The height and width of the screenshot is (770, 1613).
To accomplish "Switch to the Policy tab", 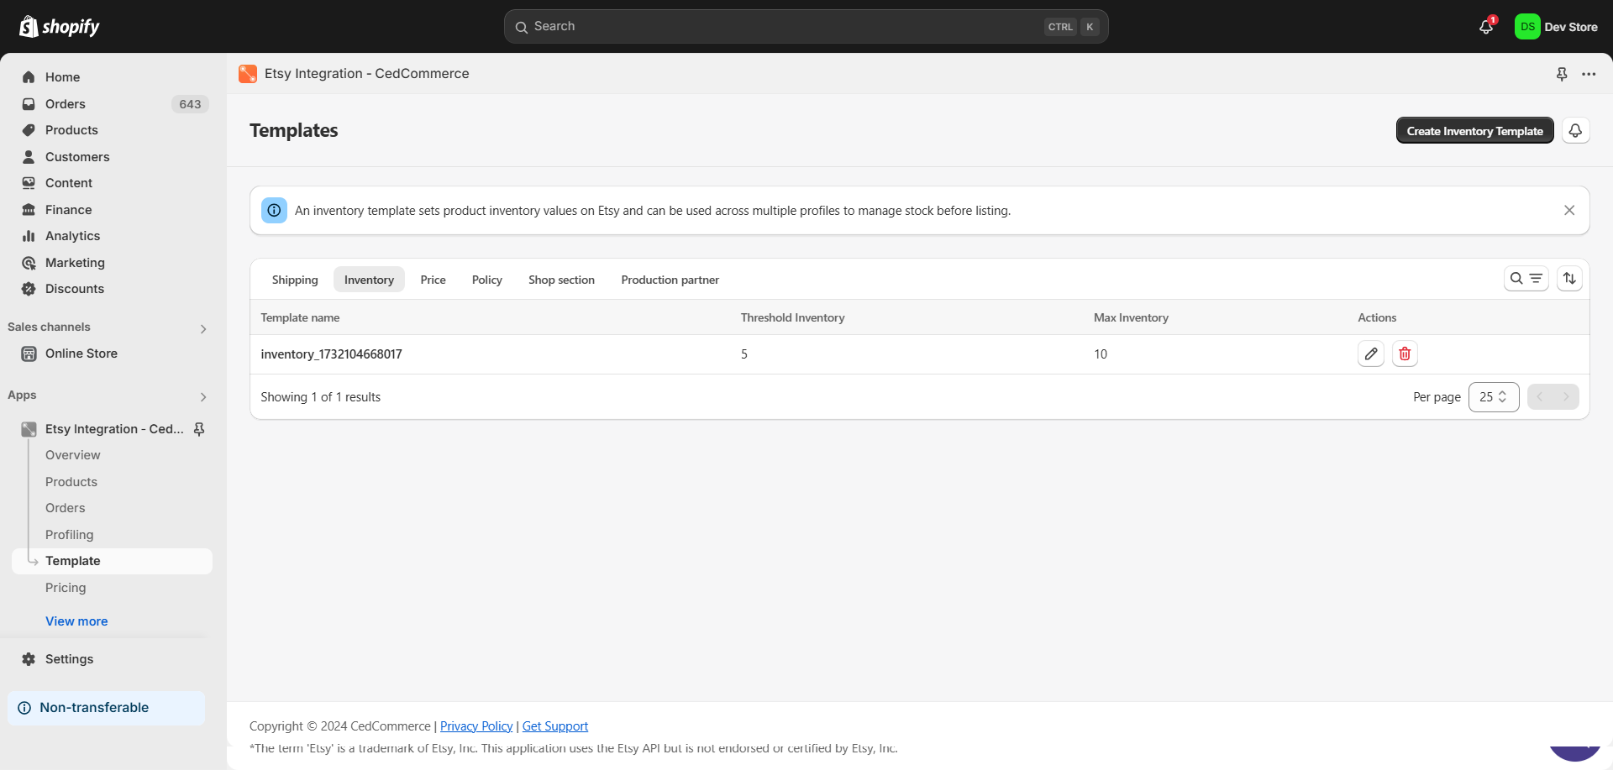I will click(487, 280).
